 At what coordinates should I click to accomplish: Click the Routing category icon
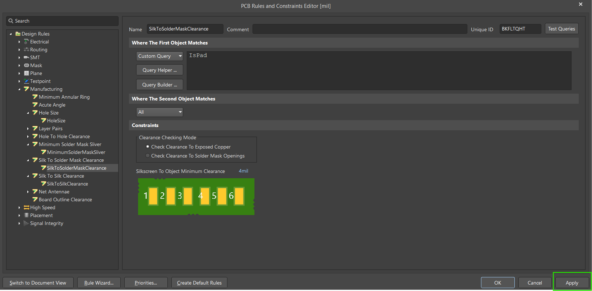pos(26,50)
